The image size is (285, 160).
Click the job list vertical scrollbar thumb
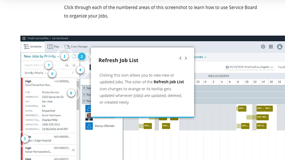point(78,95)
